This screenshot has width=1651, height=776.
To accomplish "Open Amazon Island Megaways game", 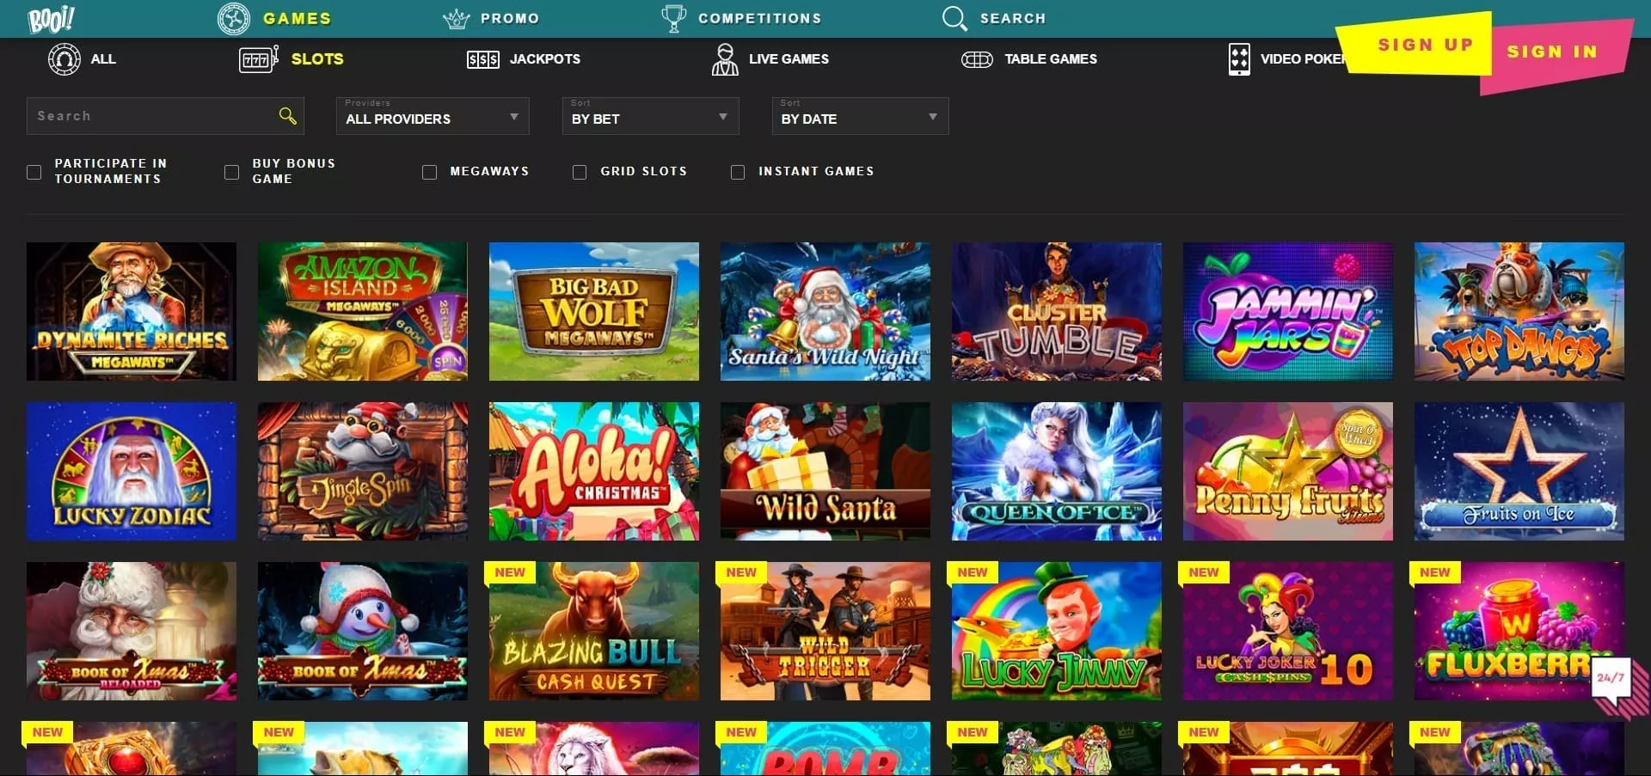I will tap(363, 311).
